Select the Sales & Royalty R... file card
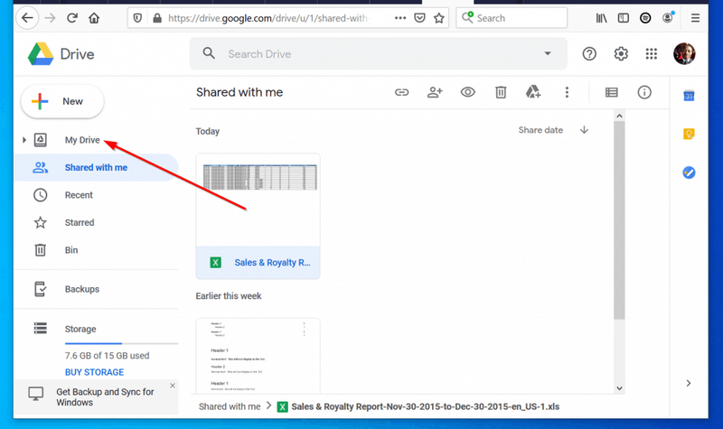The width and height of the screenshot is (723, 429). pos(258,216)
